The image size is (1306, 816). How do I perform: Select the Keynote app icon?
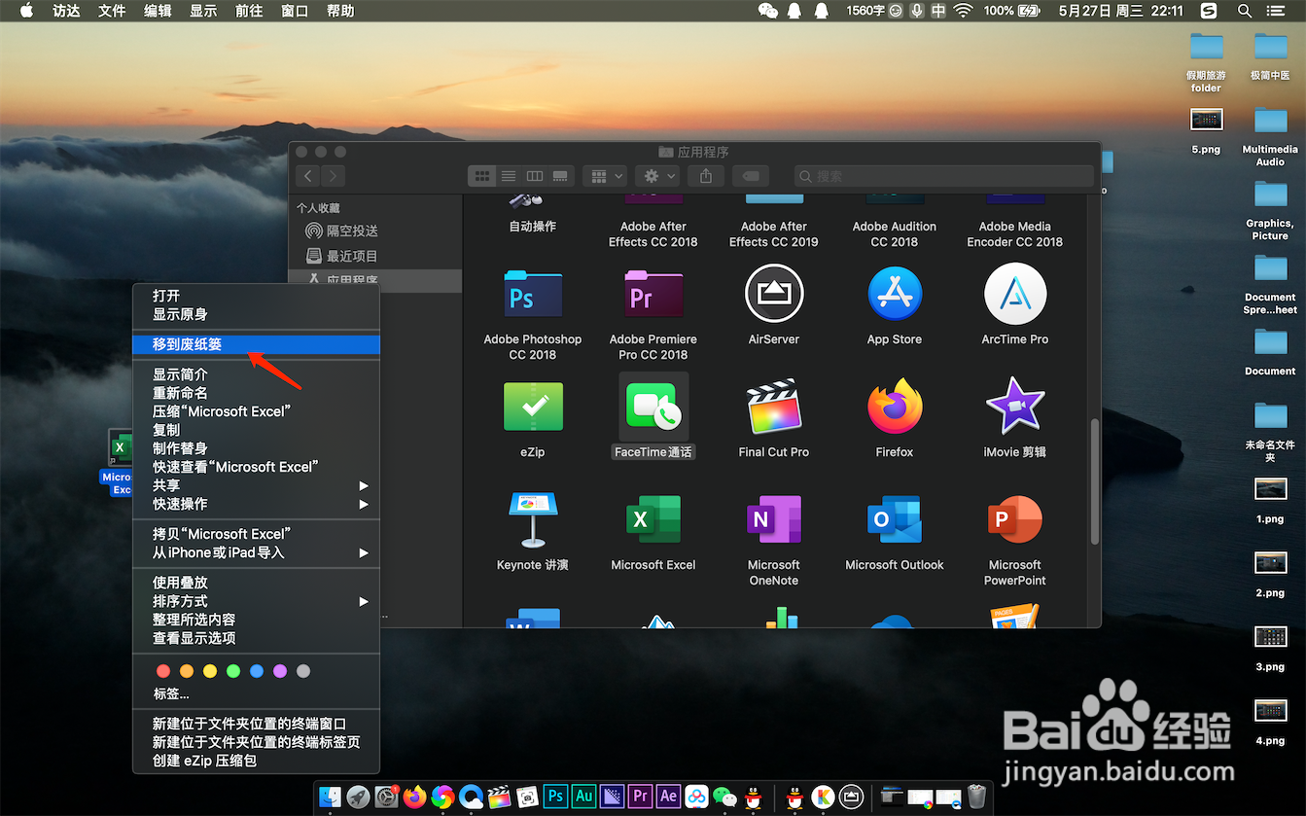[533, 519]
